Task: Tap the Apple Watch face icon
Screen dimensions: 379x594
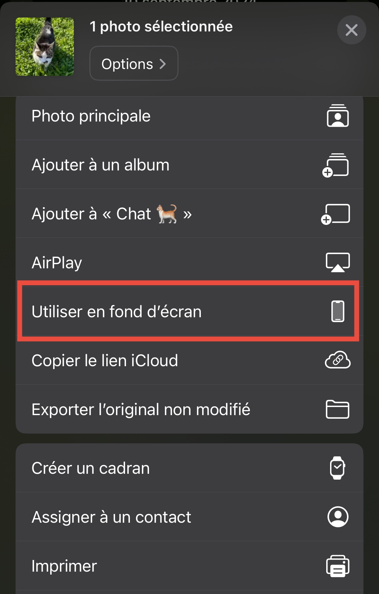Action: [338, 468]
